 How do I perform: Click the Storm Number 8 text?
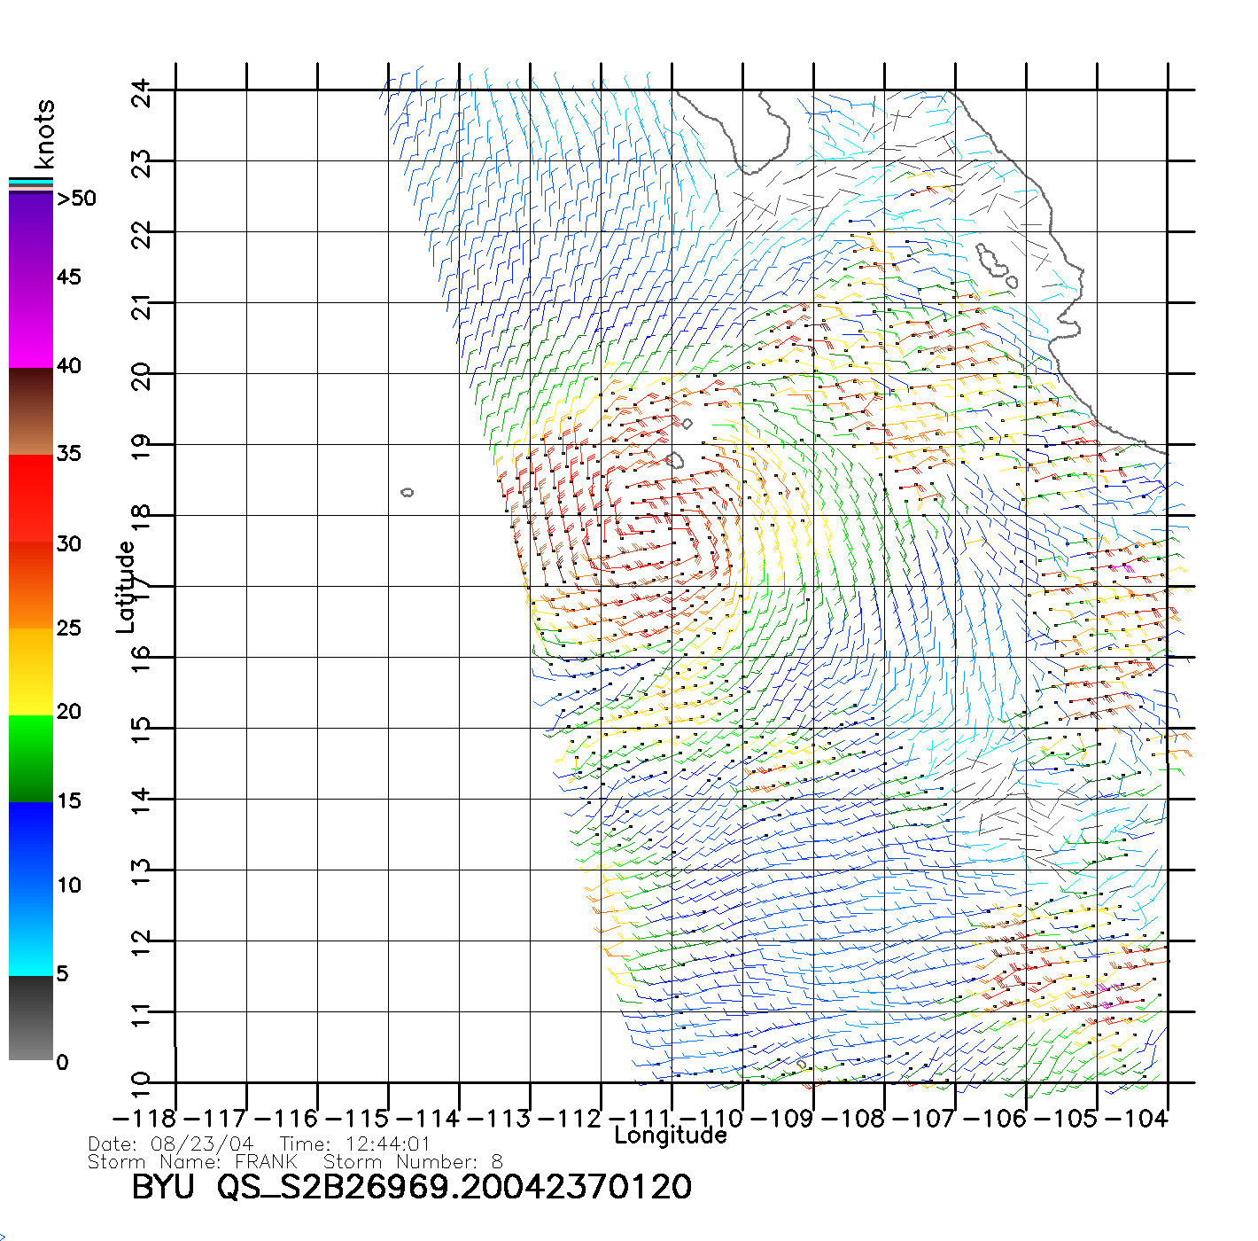pyautogui.click(x=413, y=1162)
